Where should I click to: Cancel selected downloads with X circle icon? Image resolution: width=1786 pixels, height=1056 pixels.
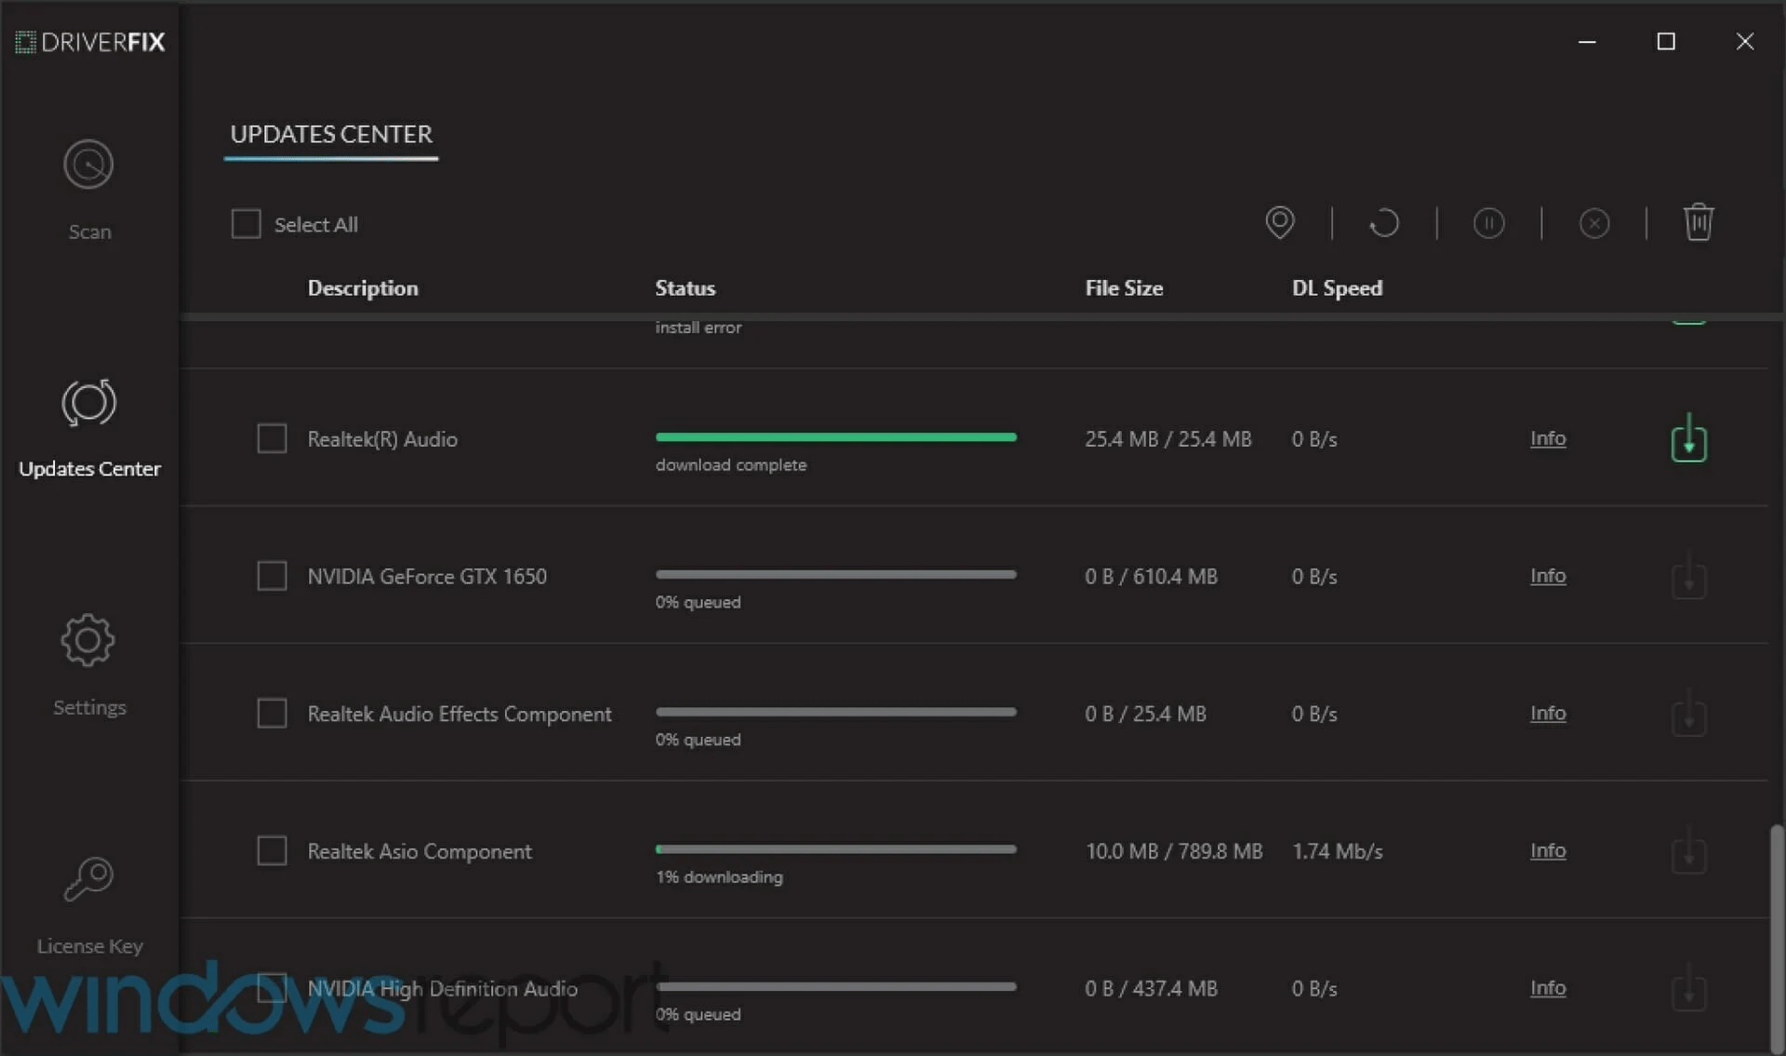click(1593, 223)
